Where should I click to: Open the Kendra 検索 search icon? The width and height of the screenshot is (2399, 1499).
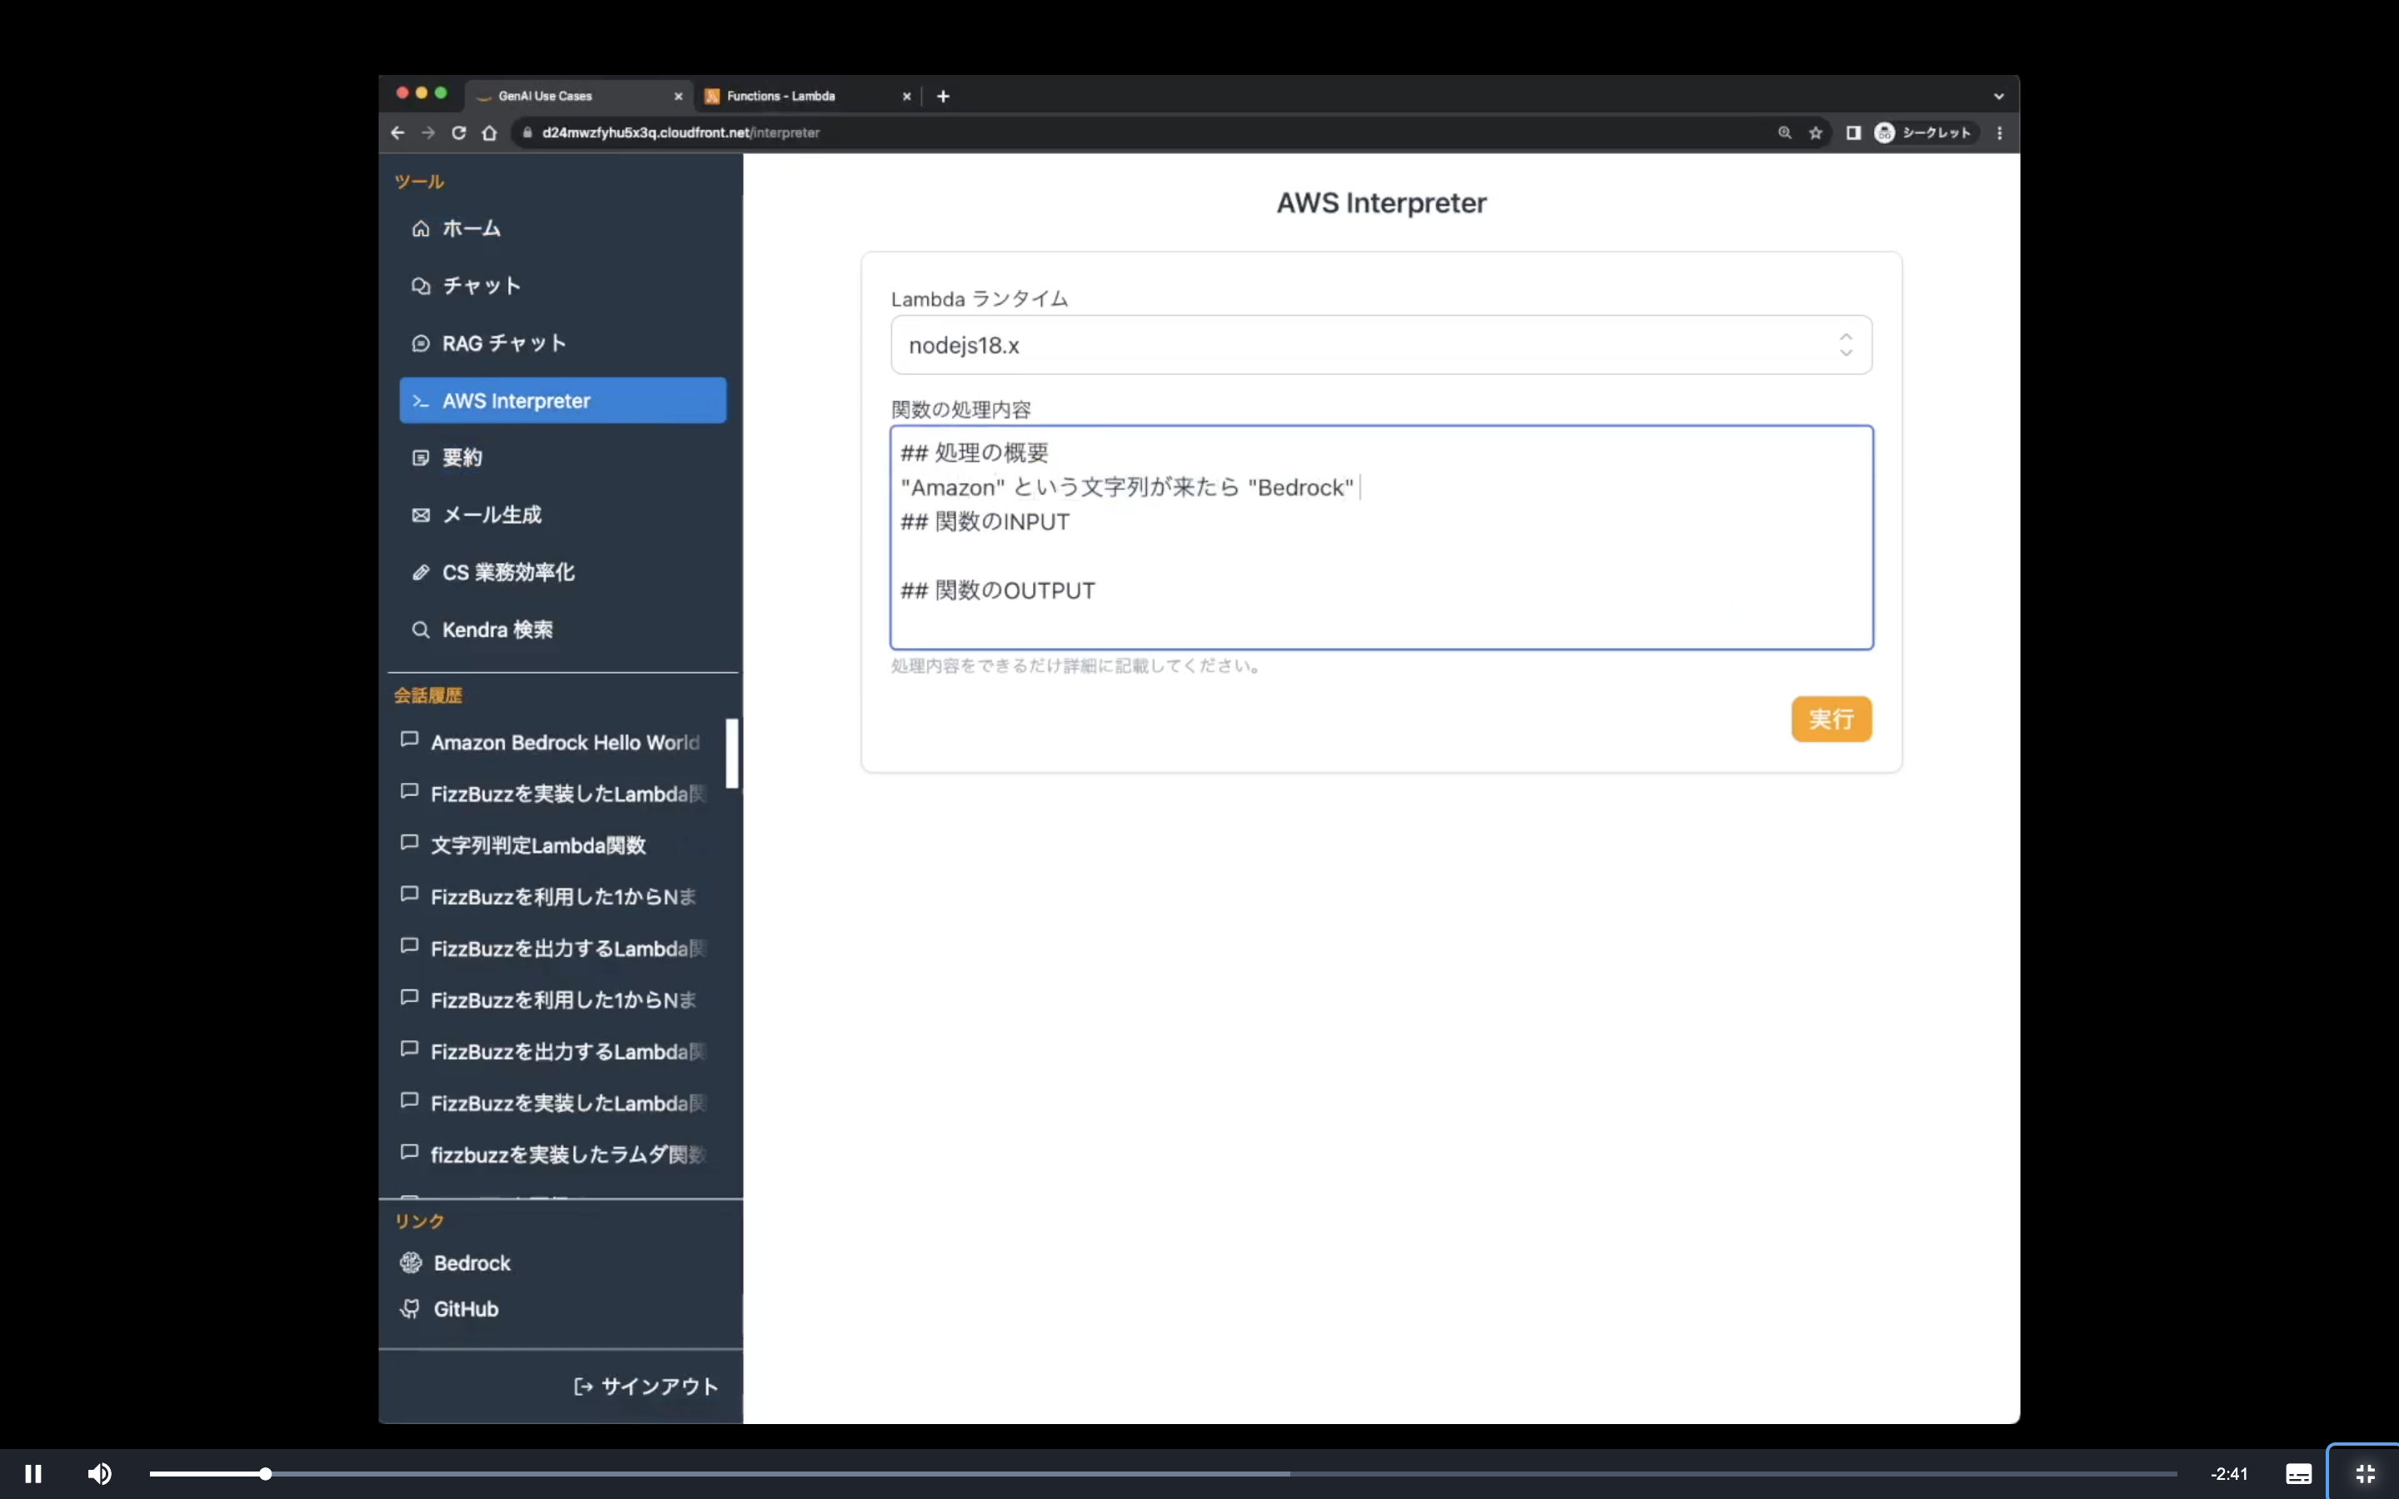[x=421, y=630]
